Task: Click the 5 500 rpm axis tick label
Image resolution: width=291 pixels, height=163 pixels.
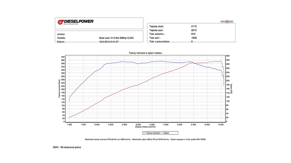Action: (194, 124)
